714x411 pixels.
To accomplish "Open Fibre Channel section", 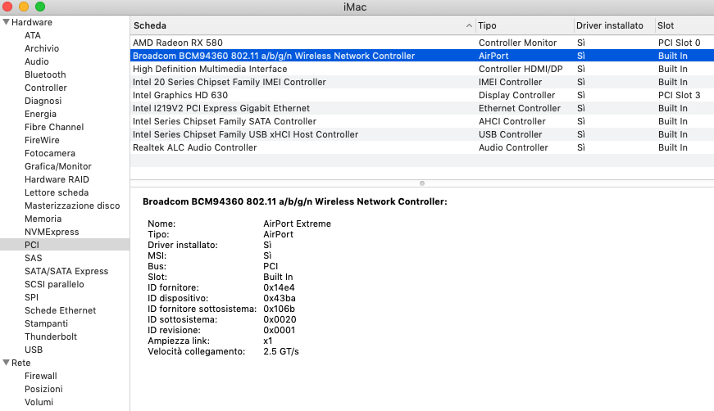I will 54,127.
